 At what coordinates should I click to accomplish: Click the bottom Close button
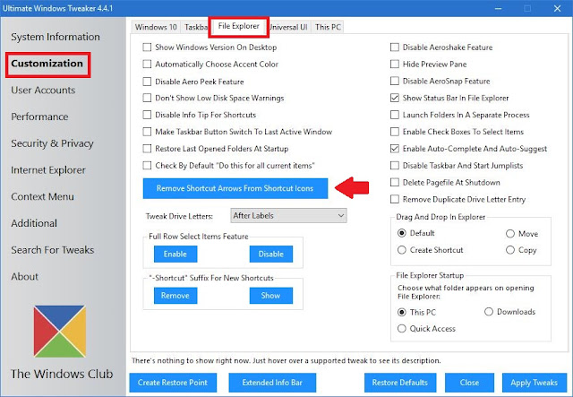click(x=469, y=383)
